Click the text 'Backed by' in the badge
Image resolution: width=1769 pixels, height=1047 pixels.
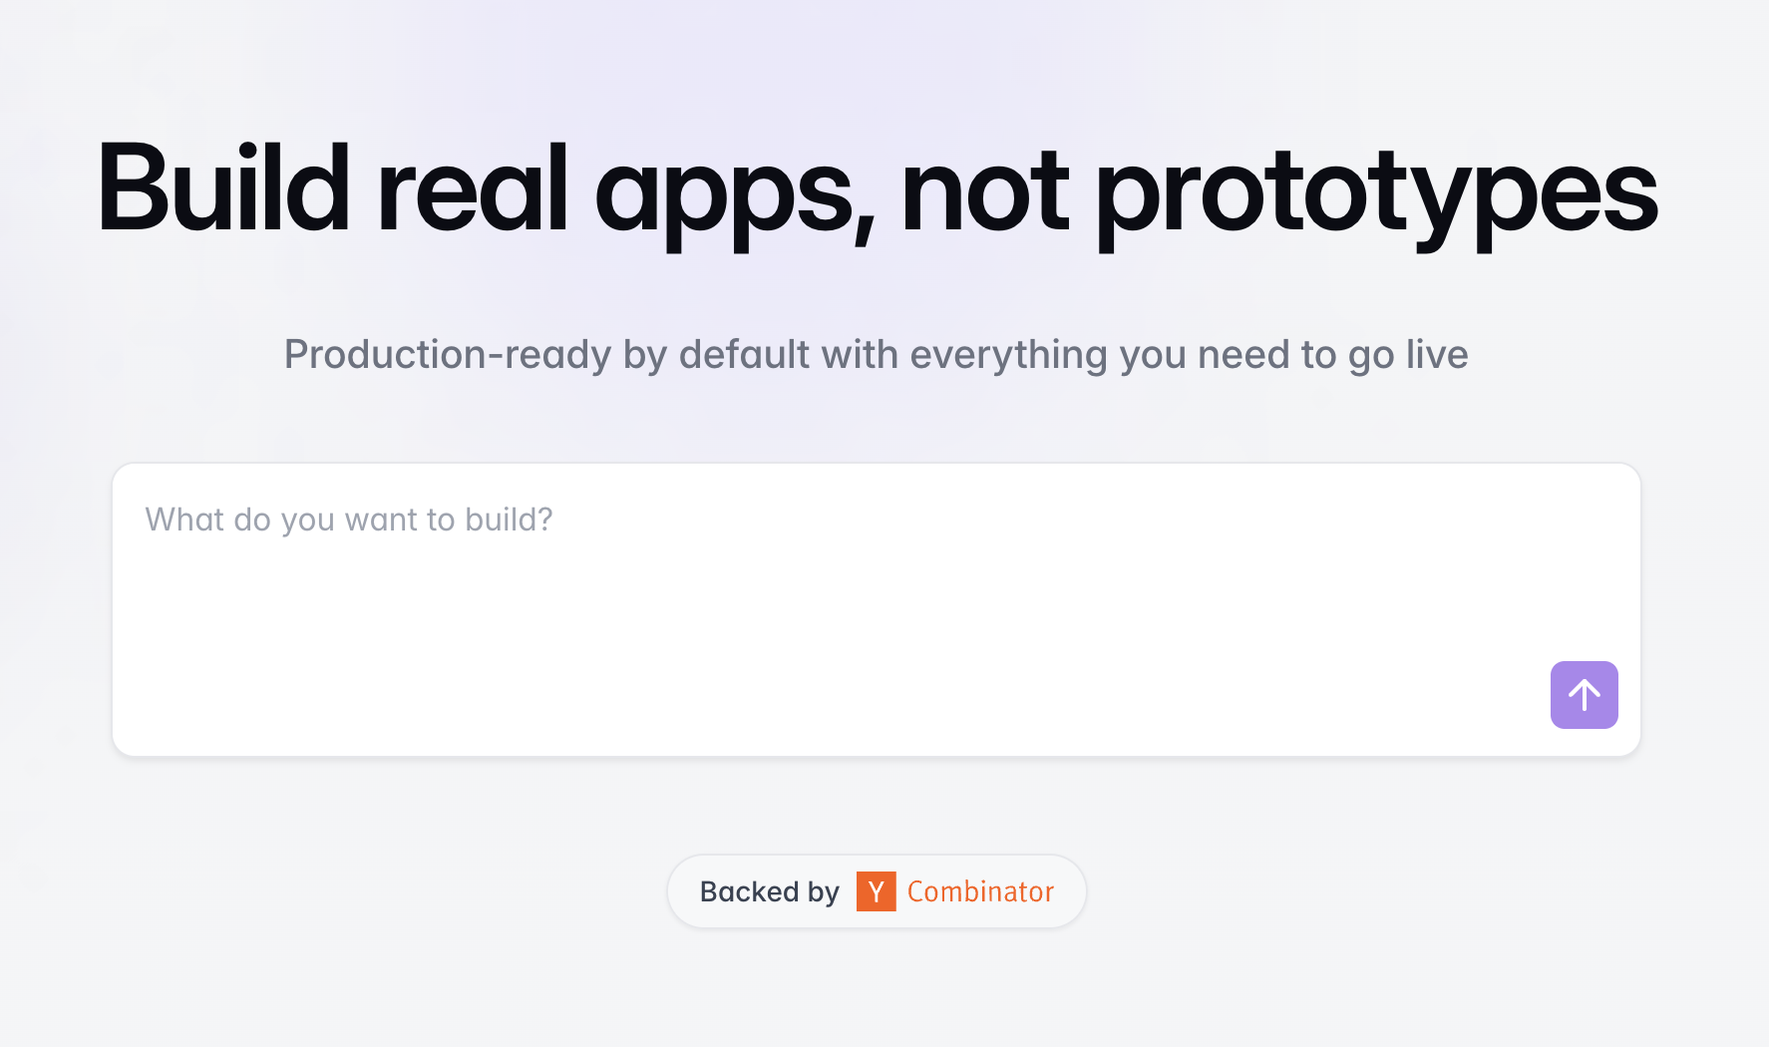pos(769,891)
